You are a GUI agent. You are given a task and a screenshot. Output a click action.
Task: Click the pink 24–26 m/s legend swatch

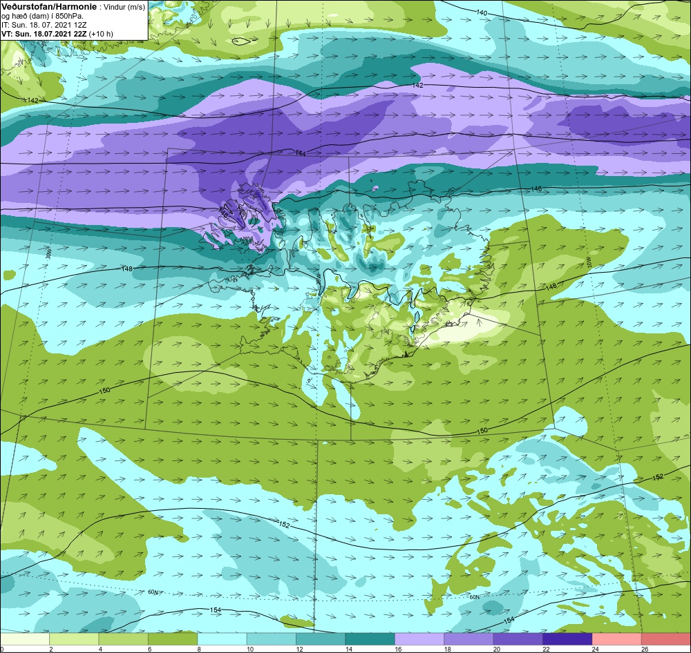pyautogui.click(x=617, y=639)
